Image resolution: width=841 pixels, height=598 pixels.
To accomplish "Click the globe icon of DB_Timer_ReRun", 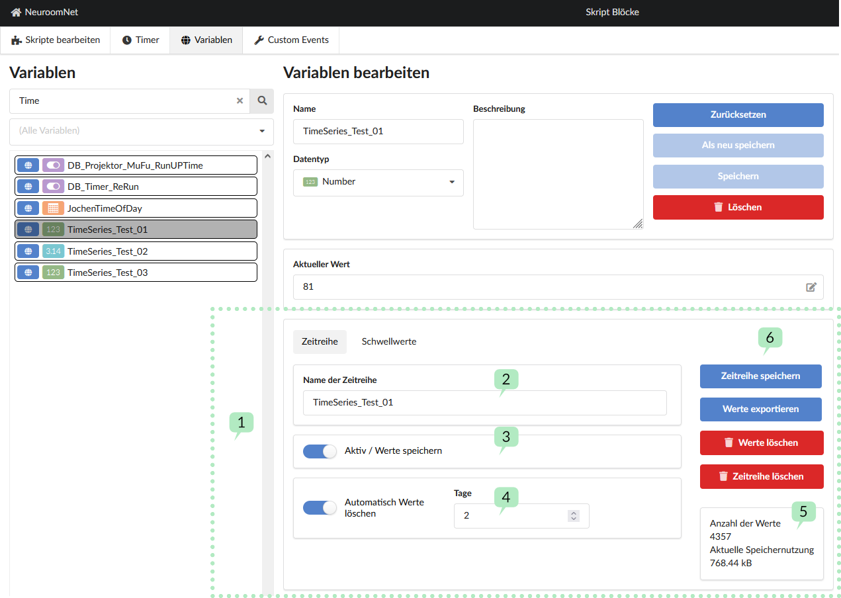I will click(x=28, y=187).
